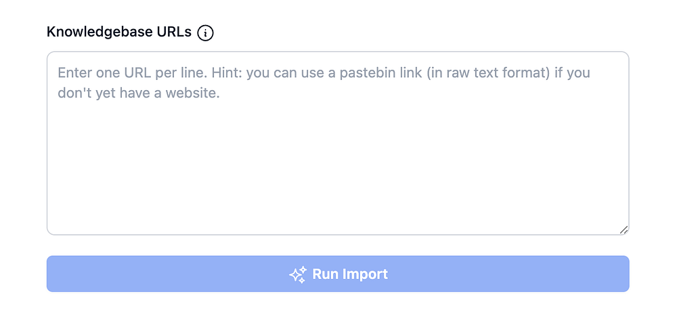
Task: Start the import with the blue button
Action: pos(337,274)
